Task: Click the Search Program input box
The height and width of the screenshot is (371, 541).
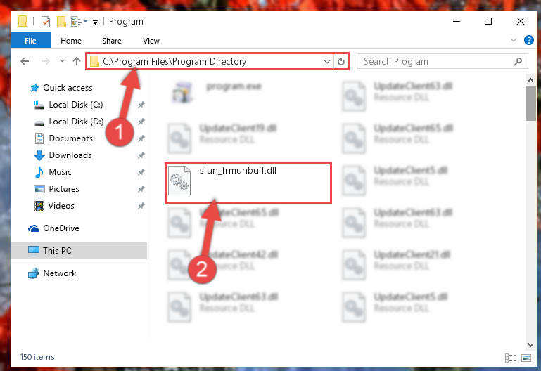Action: click(435, 61)
